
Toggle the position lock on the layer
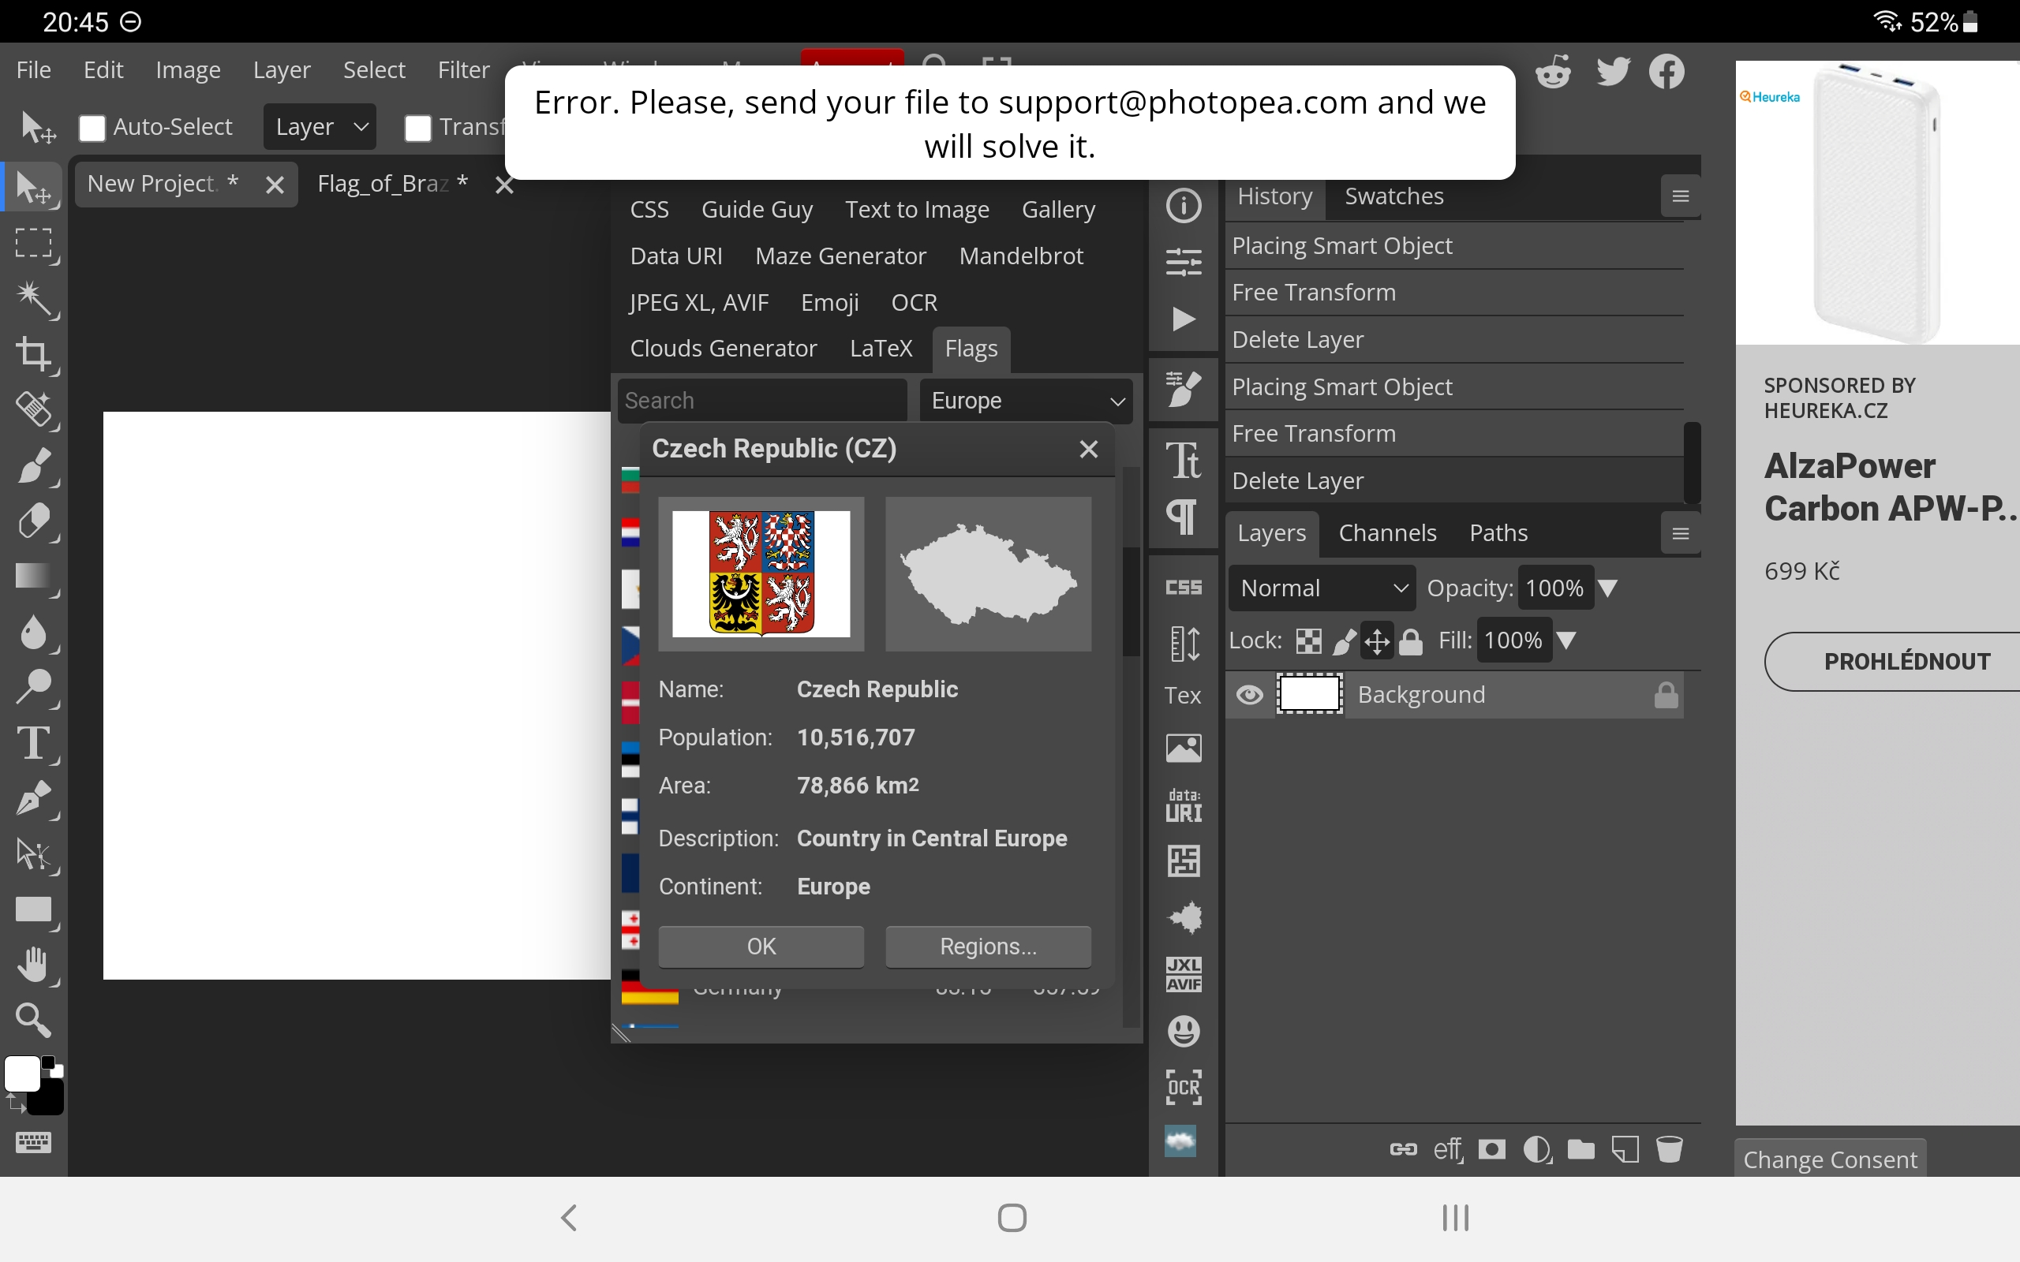click(1377, 641)
